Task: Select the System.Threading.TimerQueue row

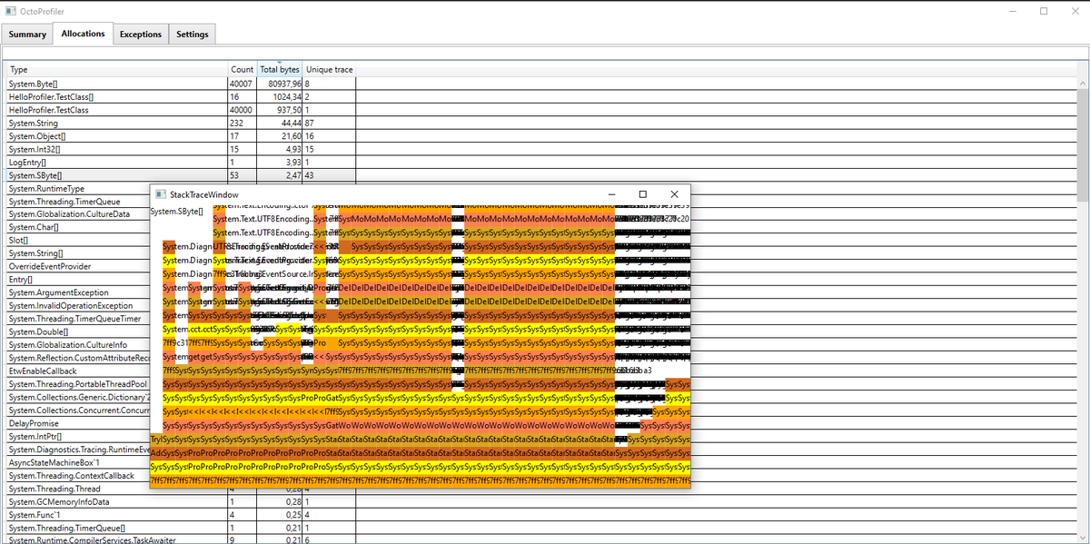Action: (77, 202)
